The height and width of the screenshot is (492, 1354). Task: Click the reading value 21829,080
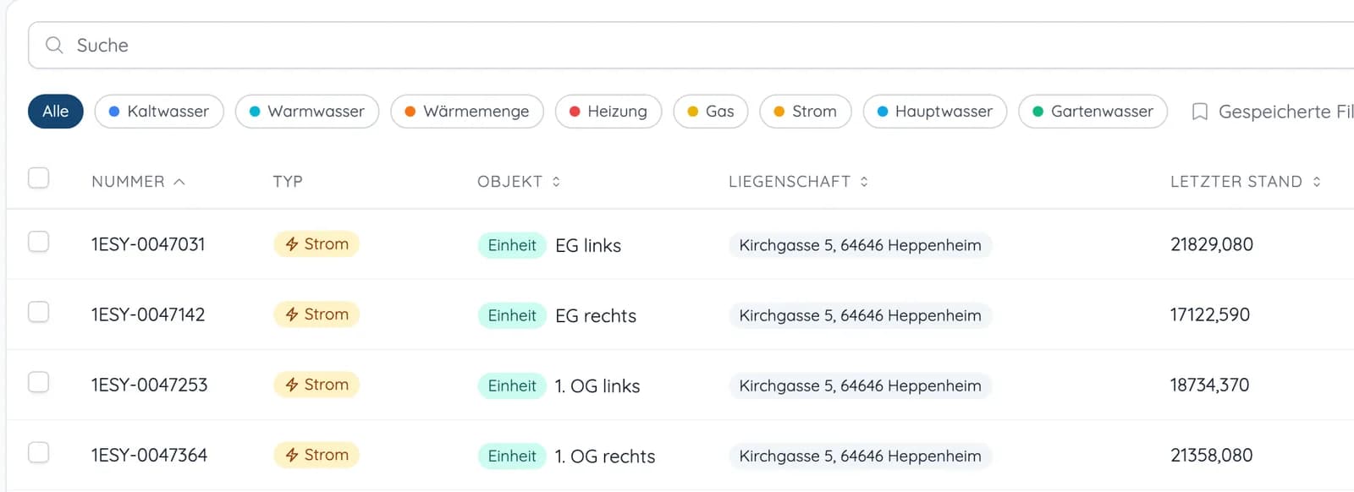point(1212,244)
